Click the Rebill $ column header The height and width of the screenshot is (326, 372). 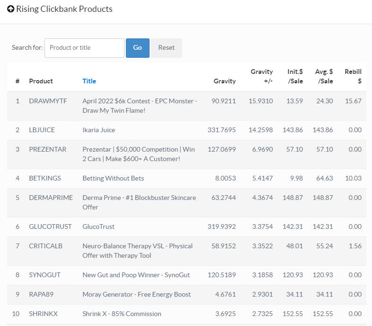tap(353, 76)
